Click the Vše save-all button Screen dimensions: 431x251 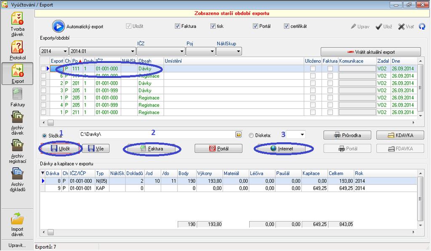[96, 149]
